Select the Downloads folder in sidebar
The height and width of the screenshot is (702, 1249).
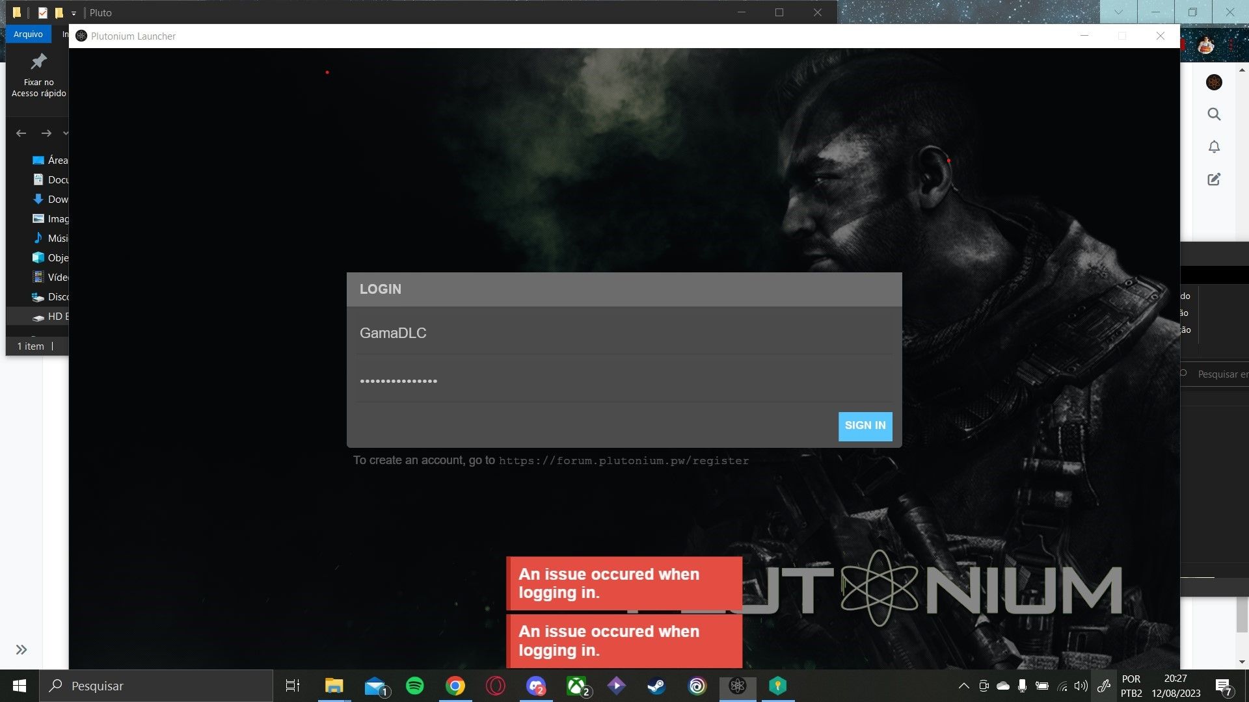(x=49, y=199)
